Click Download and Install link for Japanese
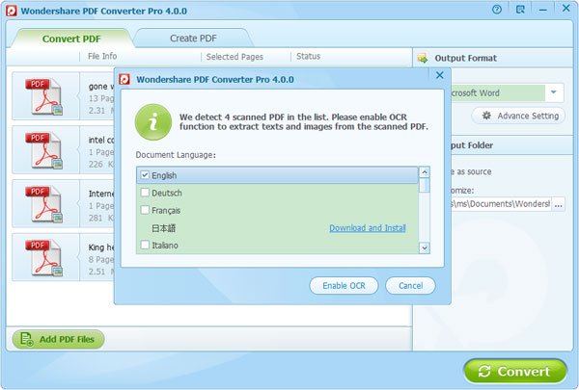 (368, 228)
